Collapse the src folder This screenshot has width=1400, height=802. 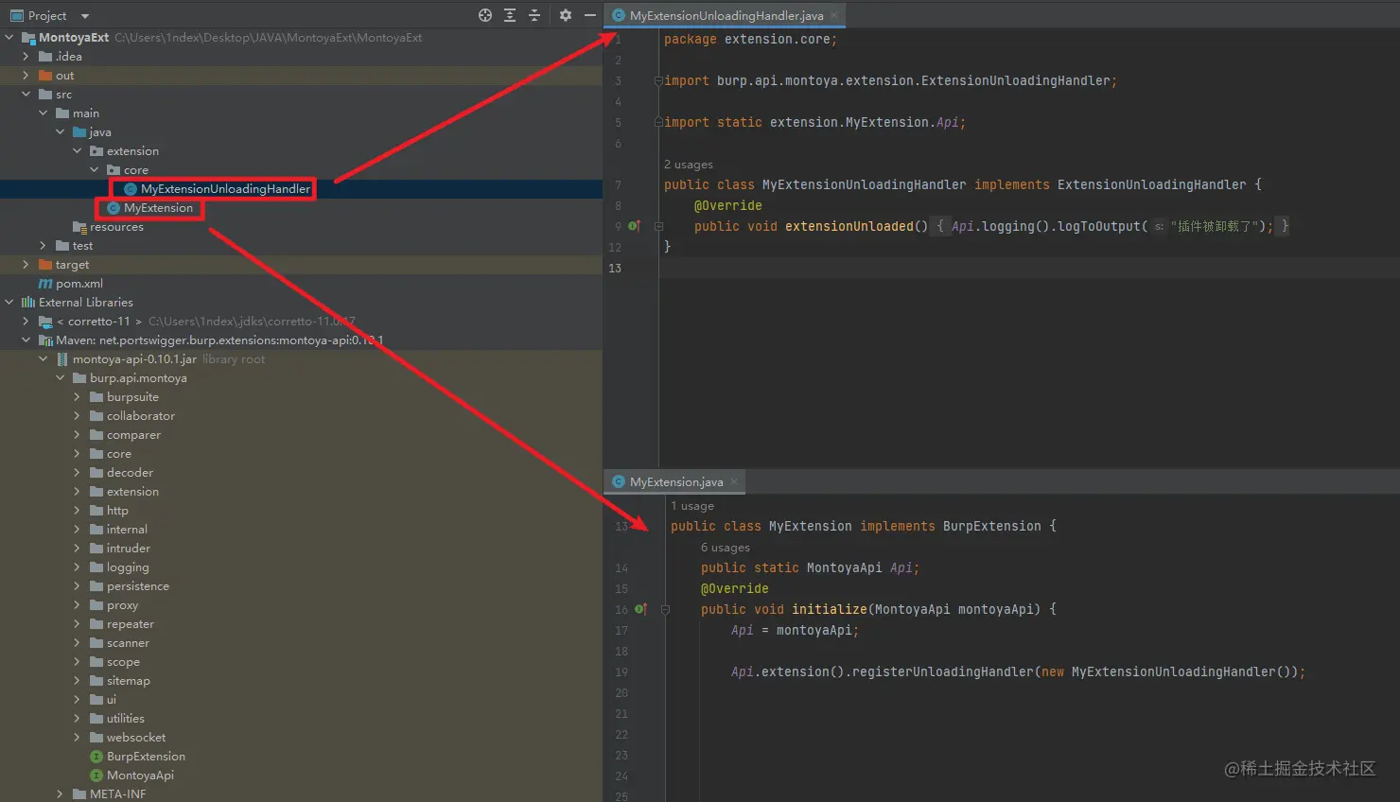pyautogui.click(x=26, y=95)
